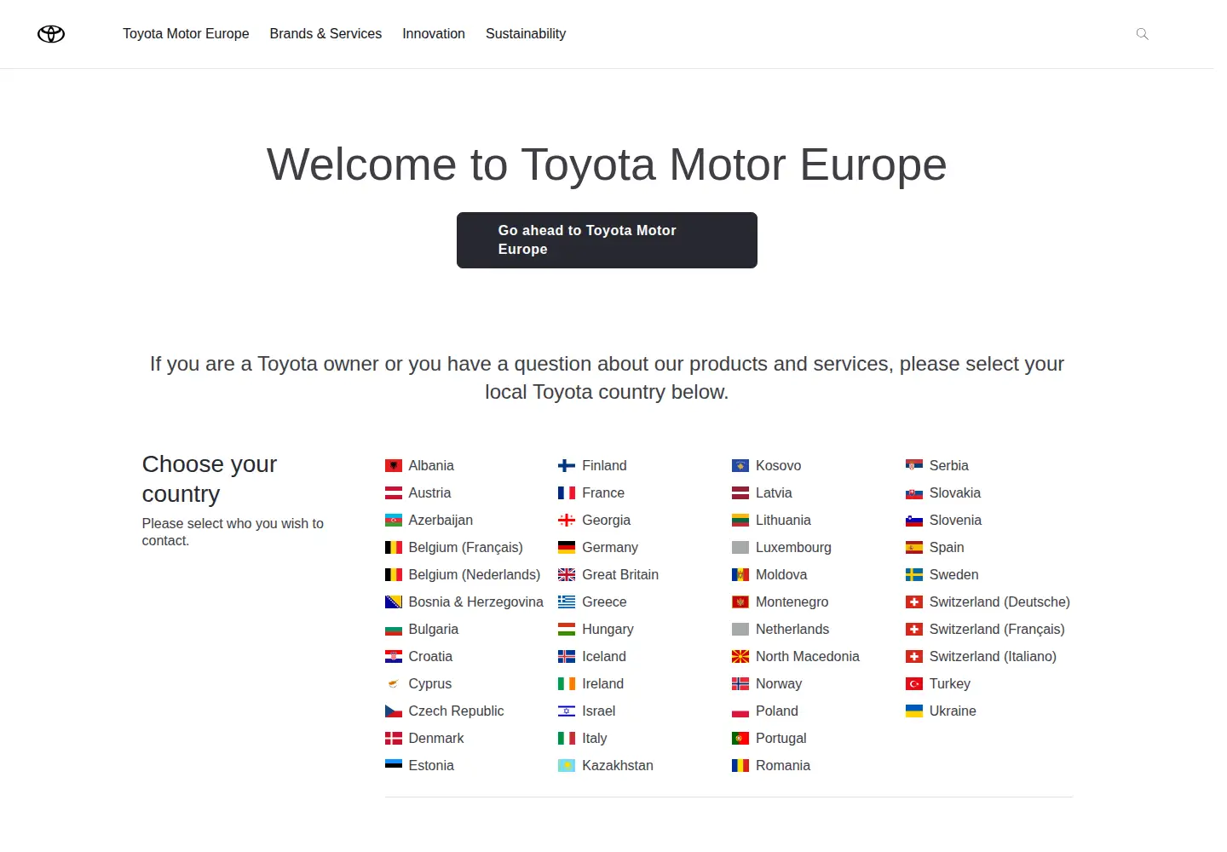Open the search magnifier icon
This screenshot has width=1227, height=852.
coord(1143,34)
